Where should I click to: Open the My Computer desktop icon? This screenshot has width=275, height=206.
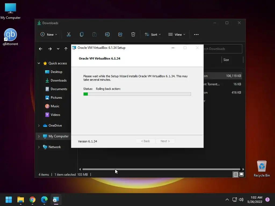pyautogui.click(x=10, y=11)
